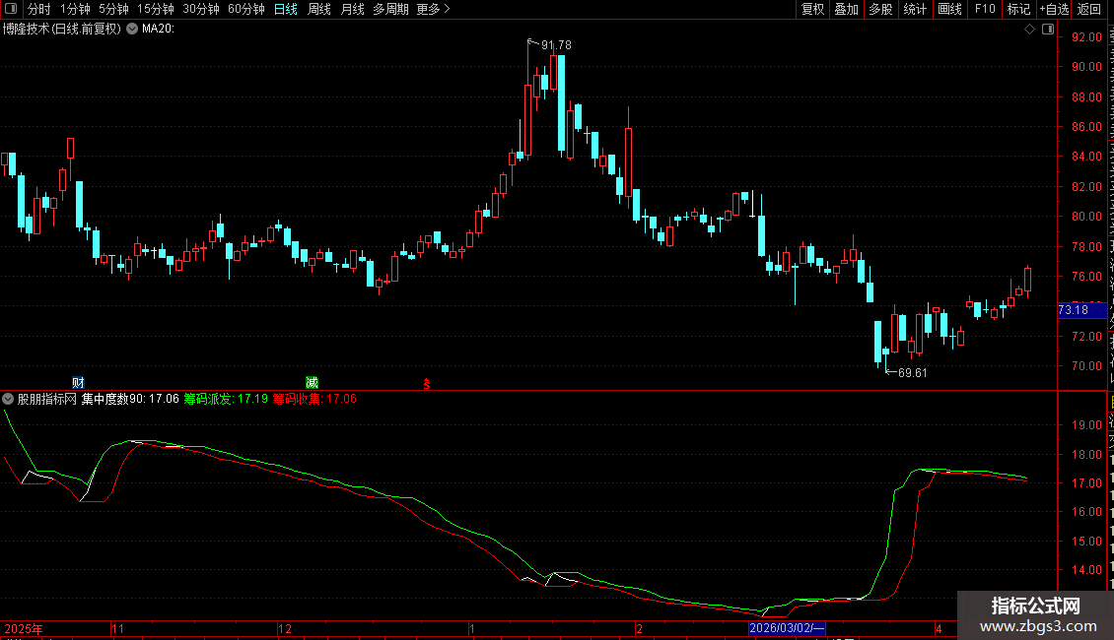The image size is (1114, 640).
Task: Click the 73.18 current price label
Action: pyautogui.click(x=1081, y=310)
